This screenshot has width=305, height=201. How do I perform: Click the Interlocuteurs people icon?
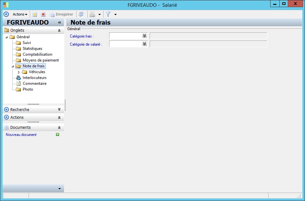(x=19, y=78)
